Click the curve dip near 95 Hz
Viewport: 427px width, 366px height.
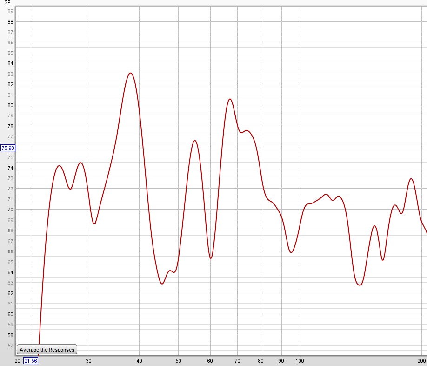coord(291,252)
